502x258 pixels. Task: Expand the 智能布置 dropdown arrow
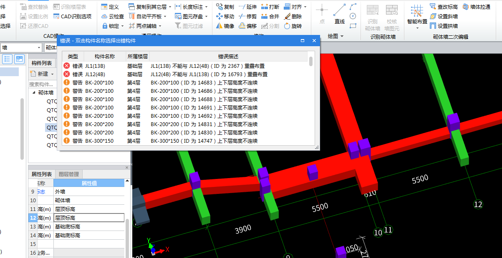(417, 28)
